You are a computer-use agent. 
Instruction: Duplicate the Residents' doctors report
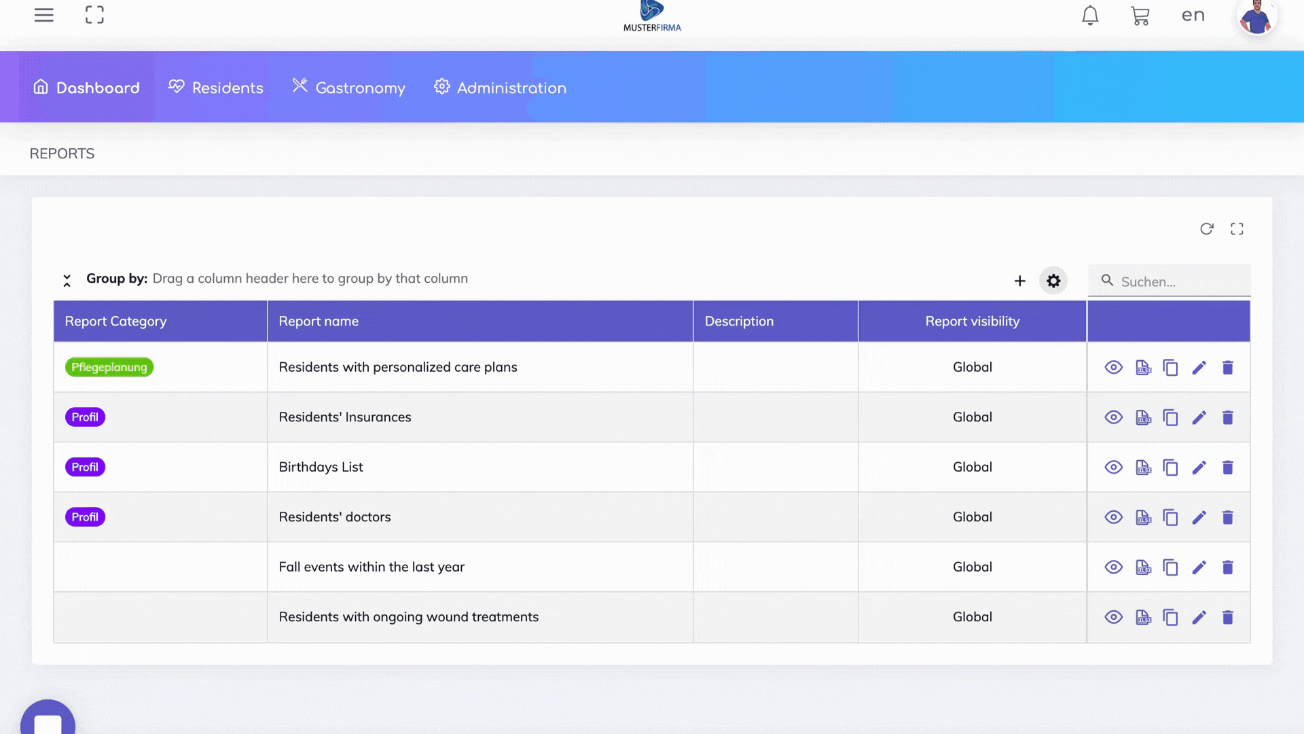tap(1170, 517)
